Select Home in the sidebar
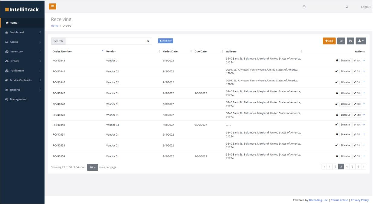Viewport: 373px width, 204px height. coord(22,23)
